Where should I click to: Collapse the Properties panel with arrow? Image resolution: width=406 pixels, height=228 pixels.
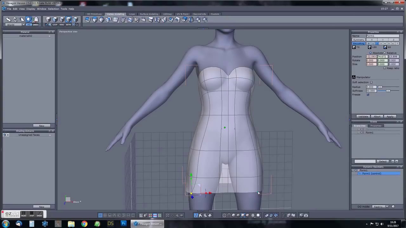click(398, 32)
